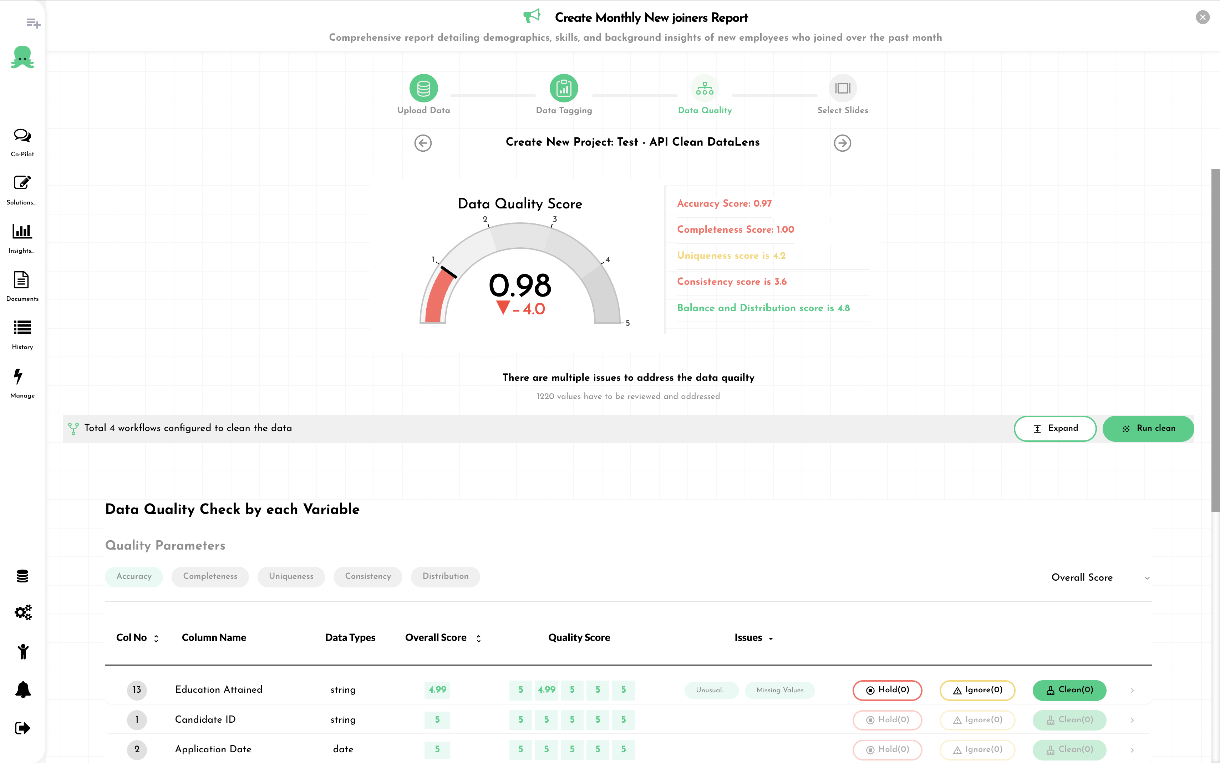Go to the Upload Data step
Viewport: 1220px width, 763px height.
423,89
